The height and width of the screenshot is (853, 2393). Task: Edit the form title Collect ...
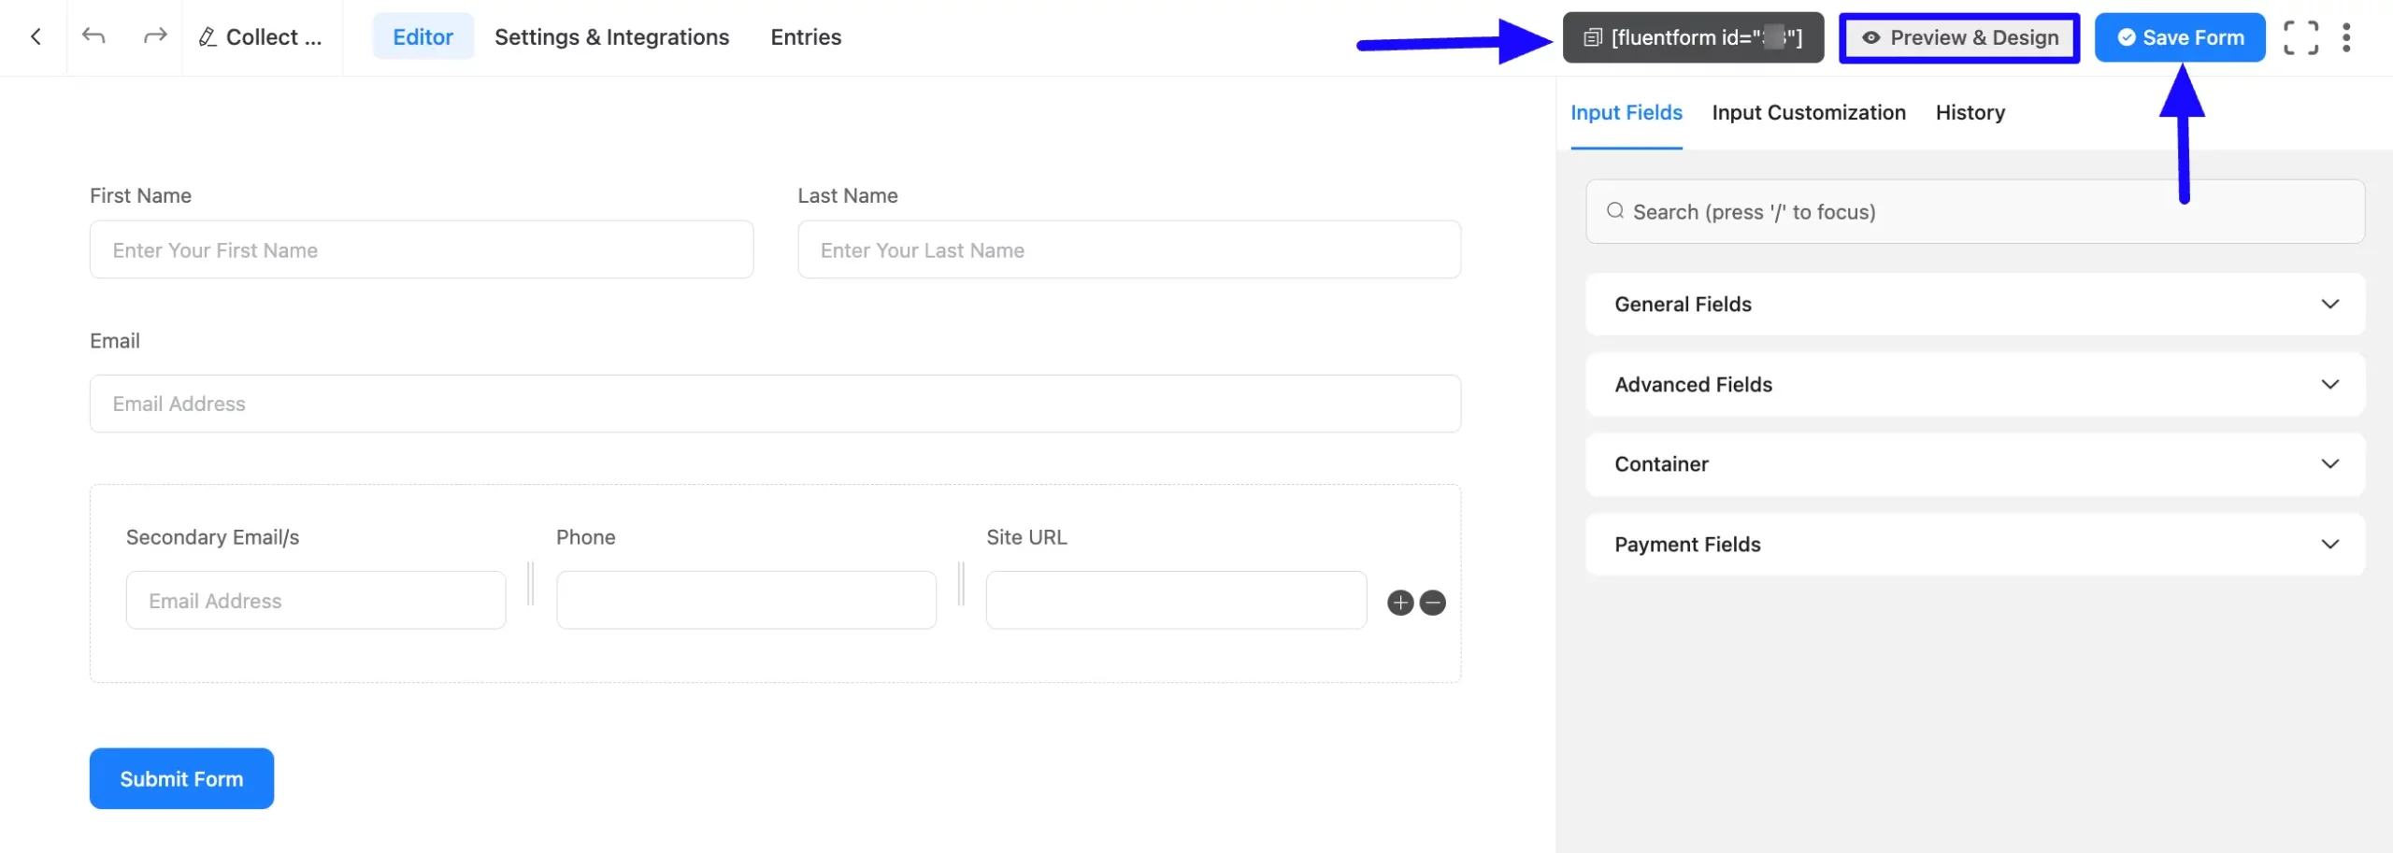click(261, 37)
